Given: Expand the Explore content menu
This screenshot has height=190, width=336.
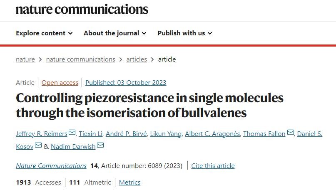Looking at the screenshot, I should click(44, 33).
